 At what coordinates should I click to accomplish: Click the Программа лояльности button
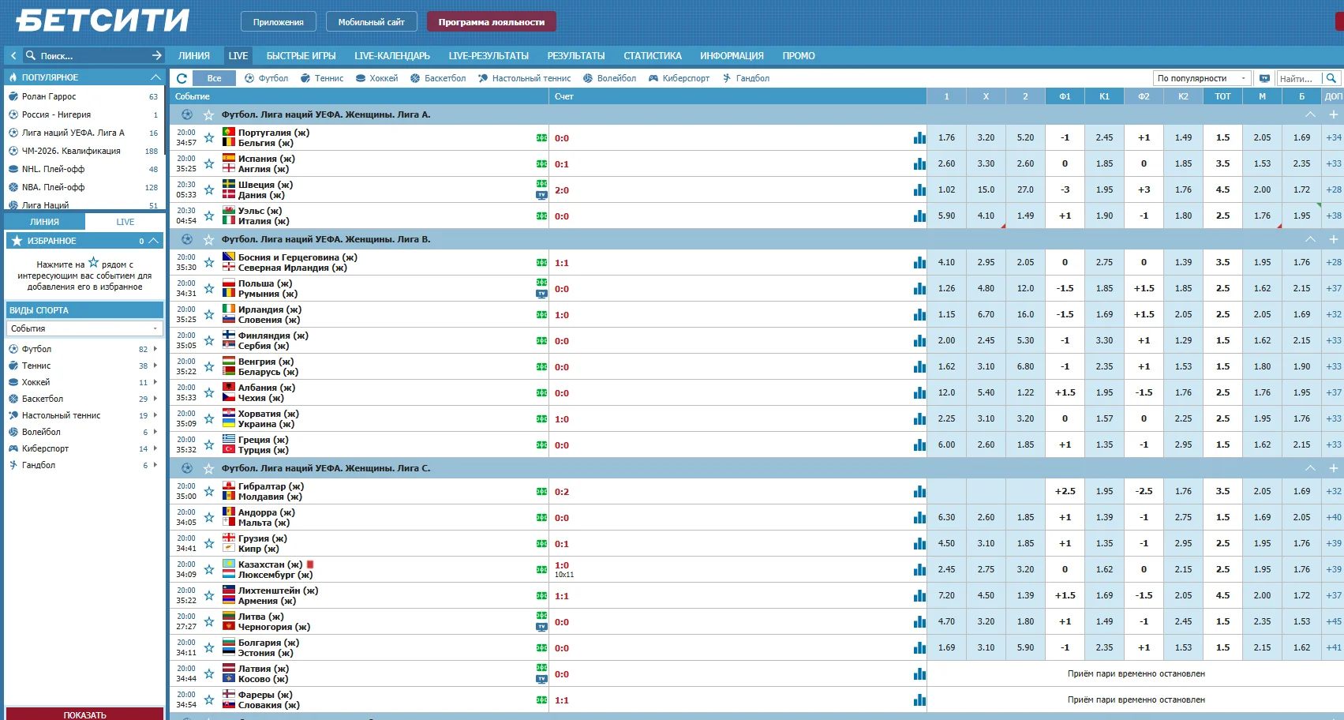tap(491, 22)
